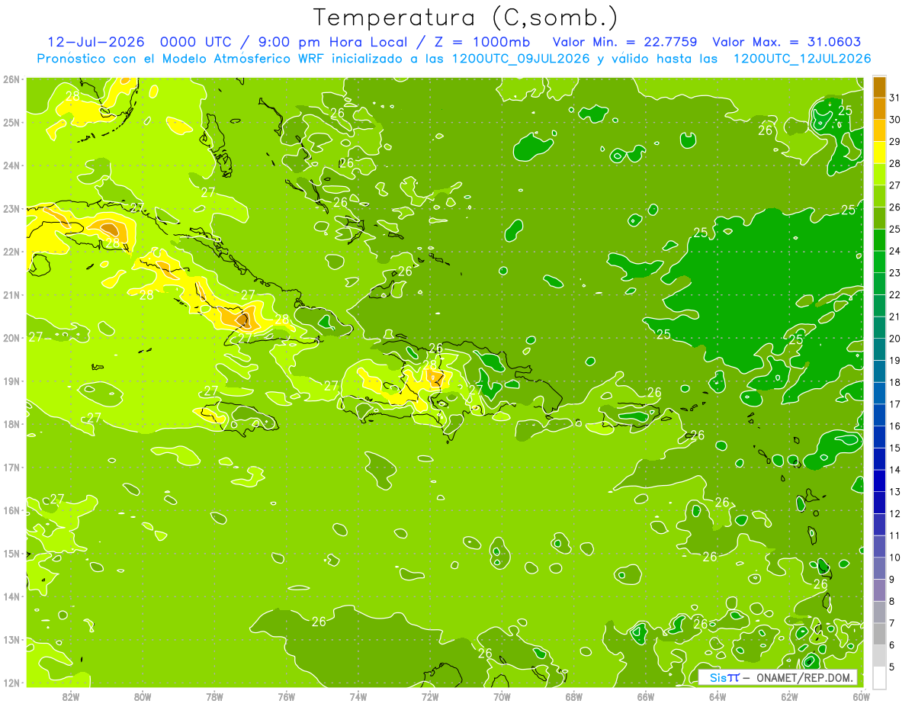
Task: Click the "17N" latitude axis label
Action: (x=11, y=468)
